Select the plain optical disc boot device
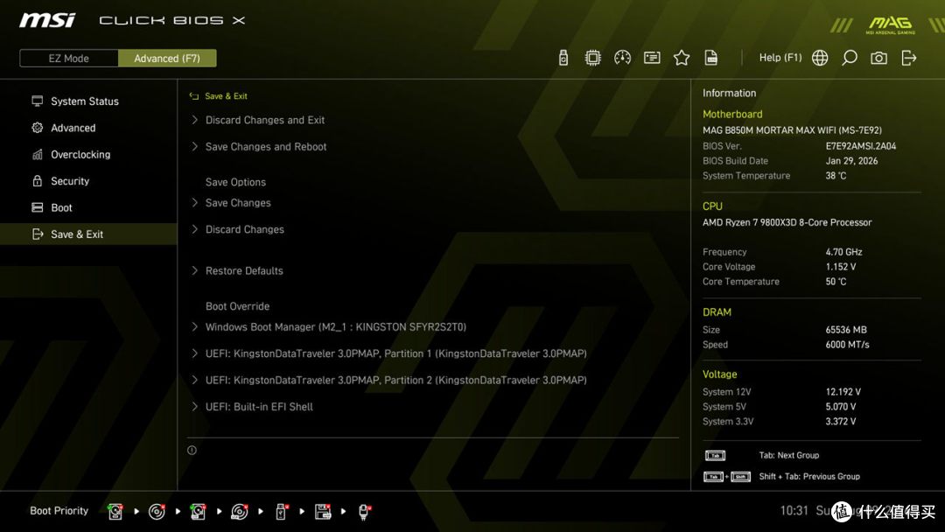 click(x=157, y=512)
